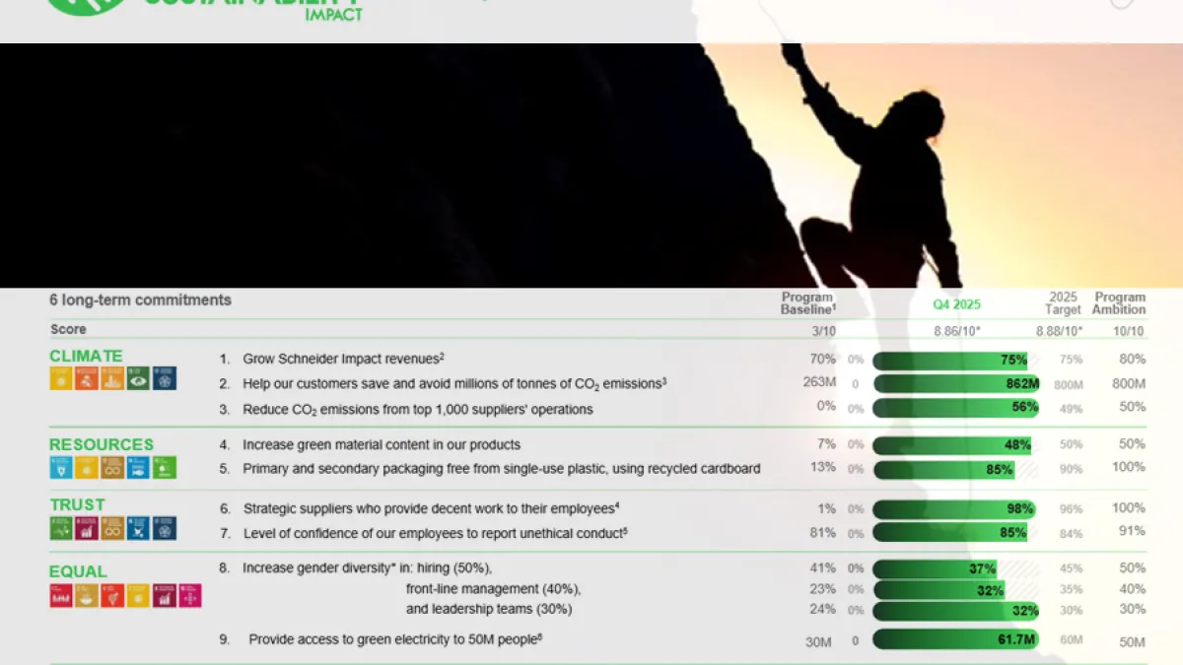
Task: Select the EQUAL section heading
Action: pyautogui.click(x=78, y=571)
